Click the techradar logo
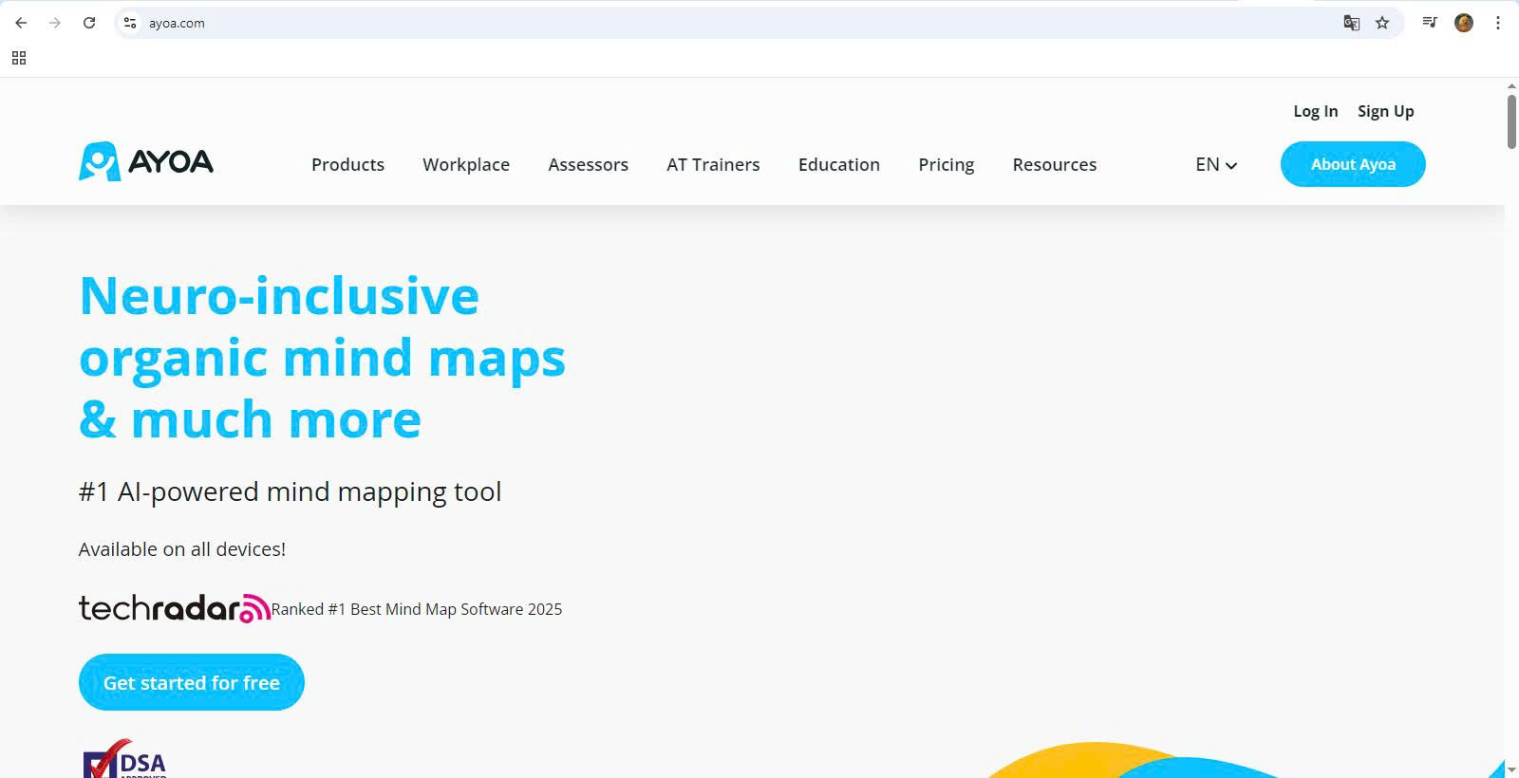The image size is (1519, 778). (x=175, y=608)
